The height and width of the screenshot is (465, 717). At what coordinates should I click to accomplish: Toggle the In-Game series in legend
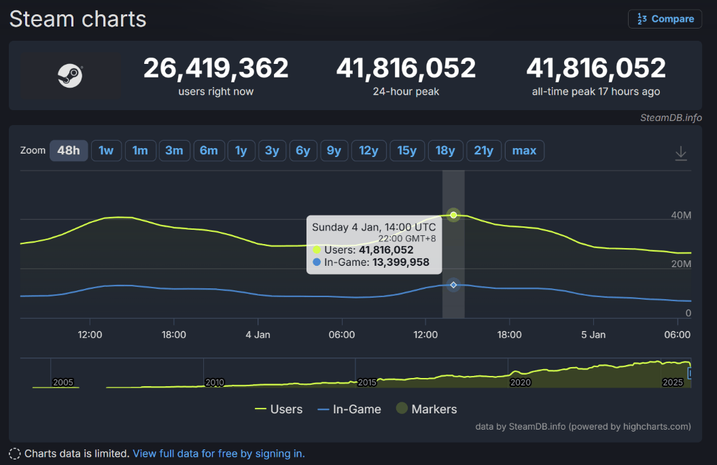pos(348,409)
